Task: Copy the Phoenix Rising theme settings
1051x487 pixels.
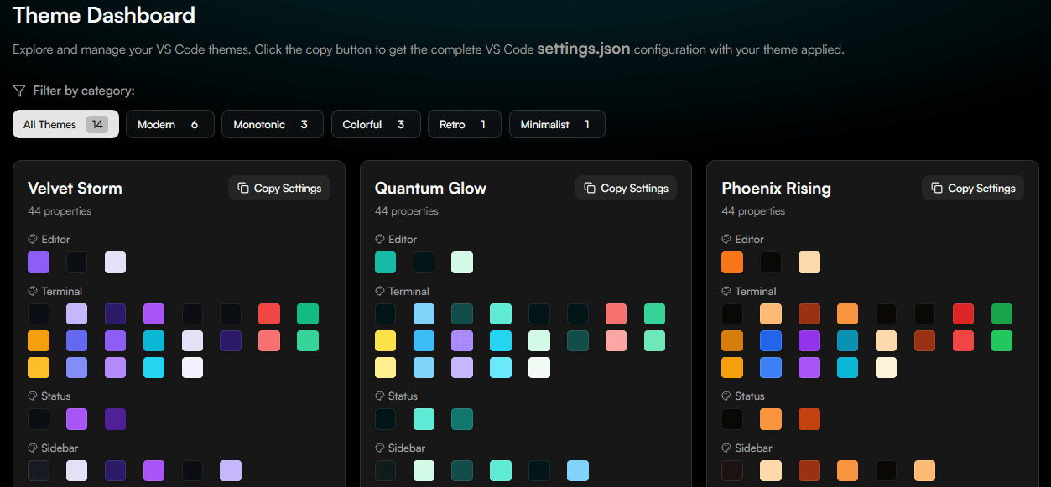Action: 973,188
